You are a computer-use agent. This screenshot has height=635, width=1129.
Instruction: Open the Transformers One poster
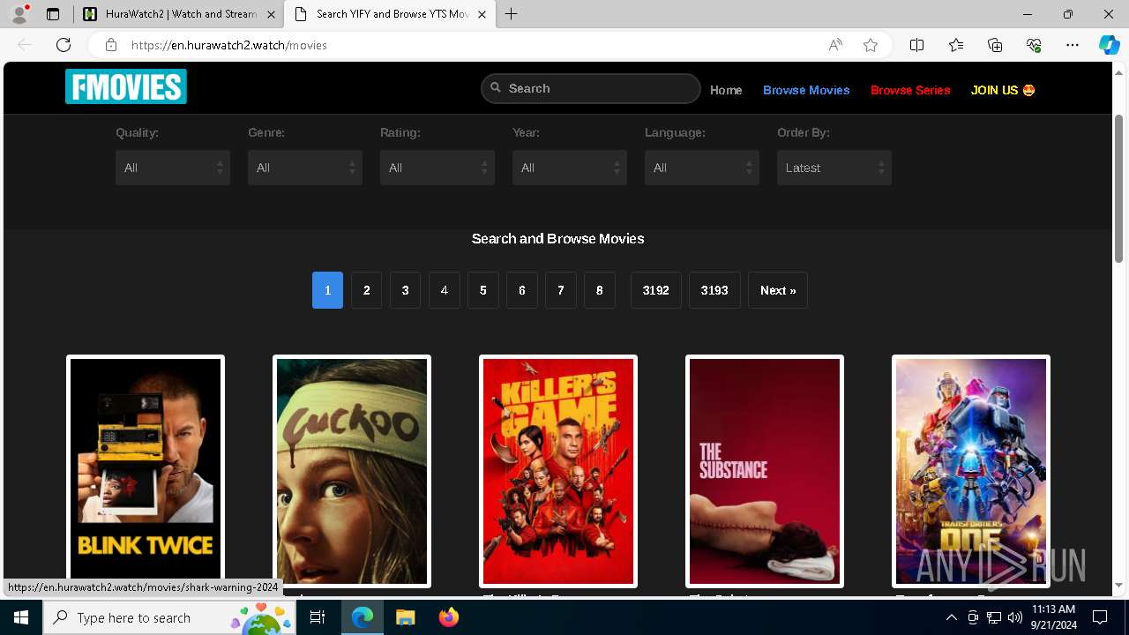[971, 471]
